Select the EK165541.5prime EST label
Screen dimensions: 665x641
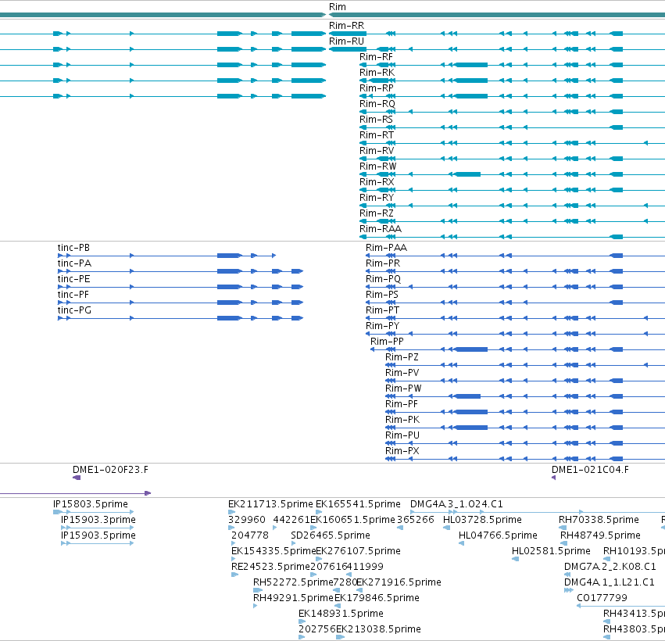(359, 504)
